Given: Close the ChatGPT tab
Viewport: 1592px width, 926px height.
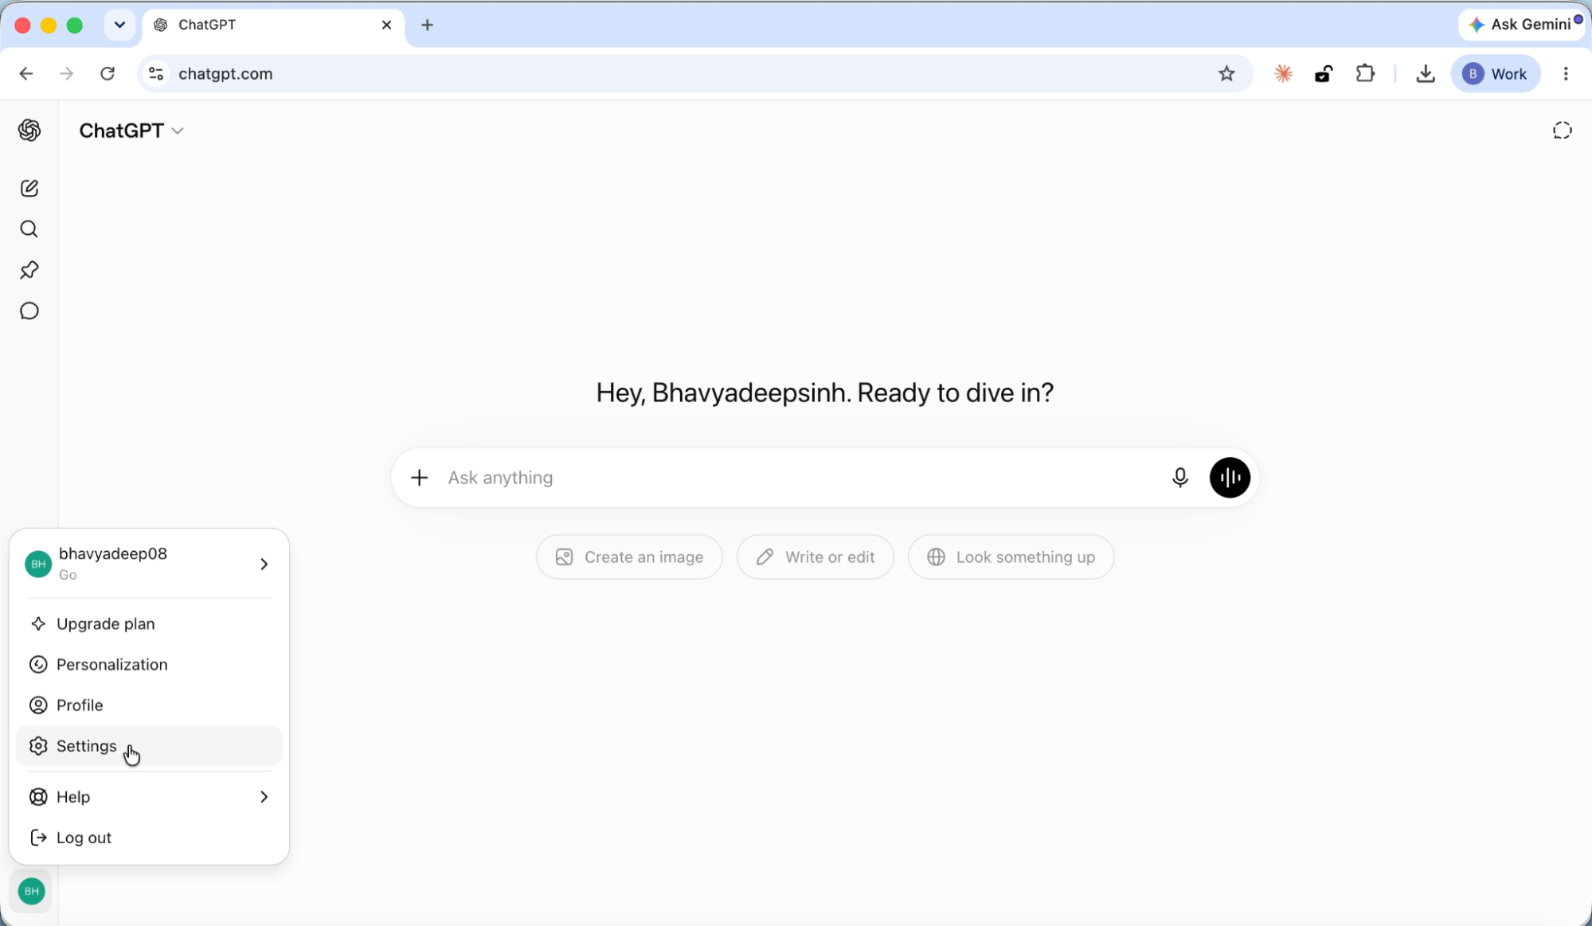Looking at the screenshot, I should (386, 25).
